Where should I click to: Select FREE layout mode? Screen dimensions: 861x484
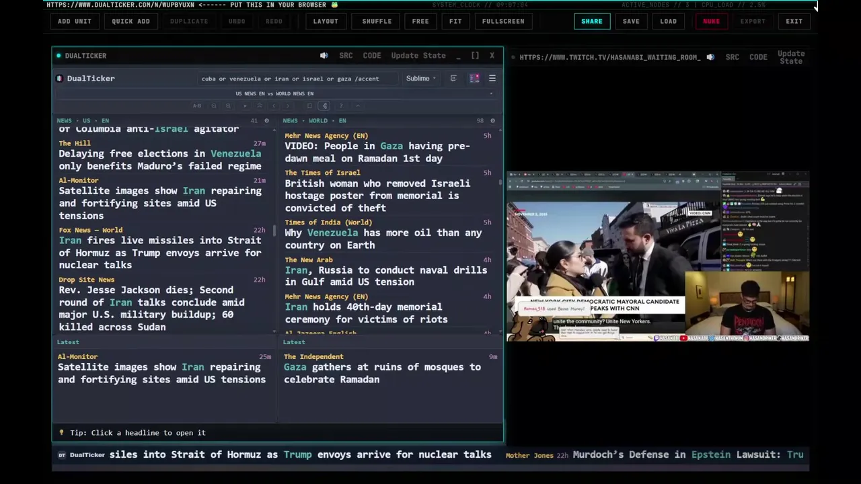(420, 22)
